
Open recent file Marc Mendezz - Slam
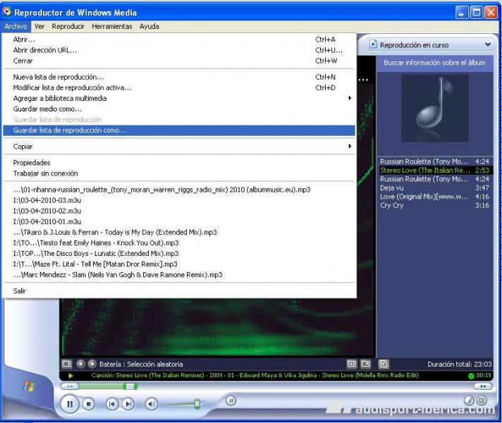tap(179, 275)
